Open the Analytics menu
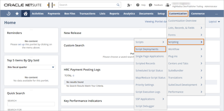This screenshot has width=224, height=111. tap(129, 14)
